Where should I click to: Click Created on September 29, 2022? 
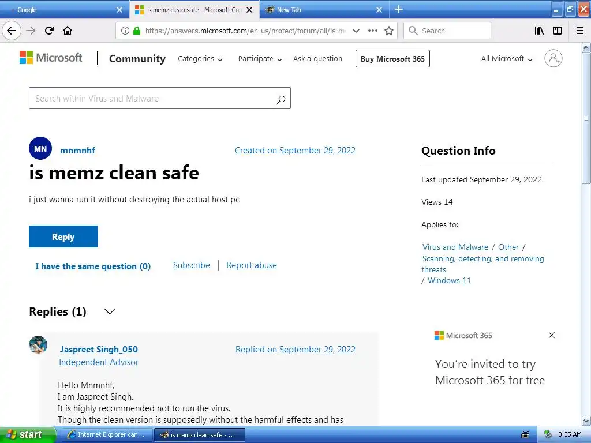295,151
